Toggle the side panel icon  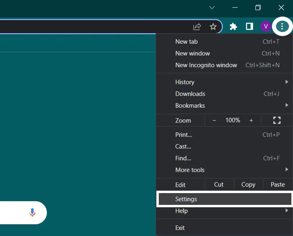coord(250,26)
